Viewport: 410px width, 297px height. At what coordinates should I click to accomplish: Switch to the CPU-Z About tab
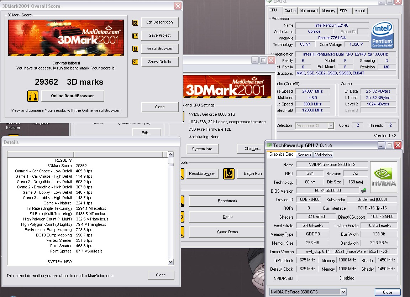pos(360,11)
